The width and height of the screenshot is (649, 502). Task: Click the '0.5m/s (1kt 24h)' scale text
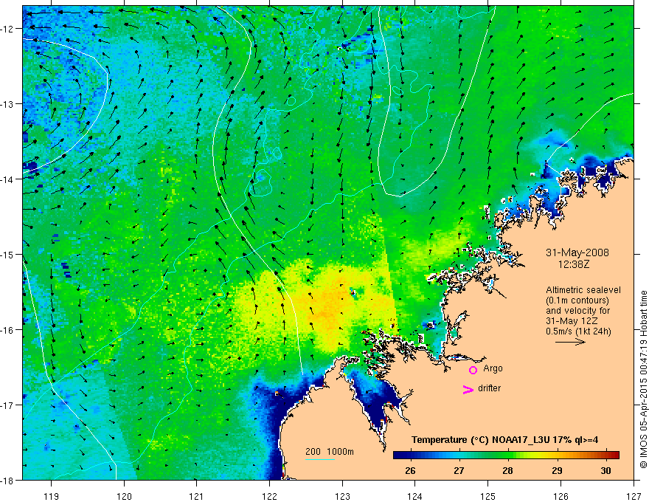pyautogui.click(x=579, y=331)
